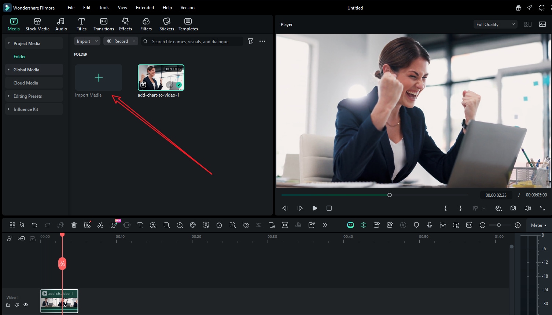Image resolution: width=552 pixels, height=315 pixels.
Task: Toggle the green snapping icon
Action: 364,225
